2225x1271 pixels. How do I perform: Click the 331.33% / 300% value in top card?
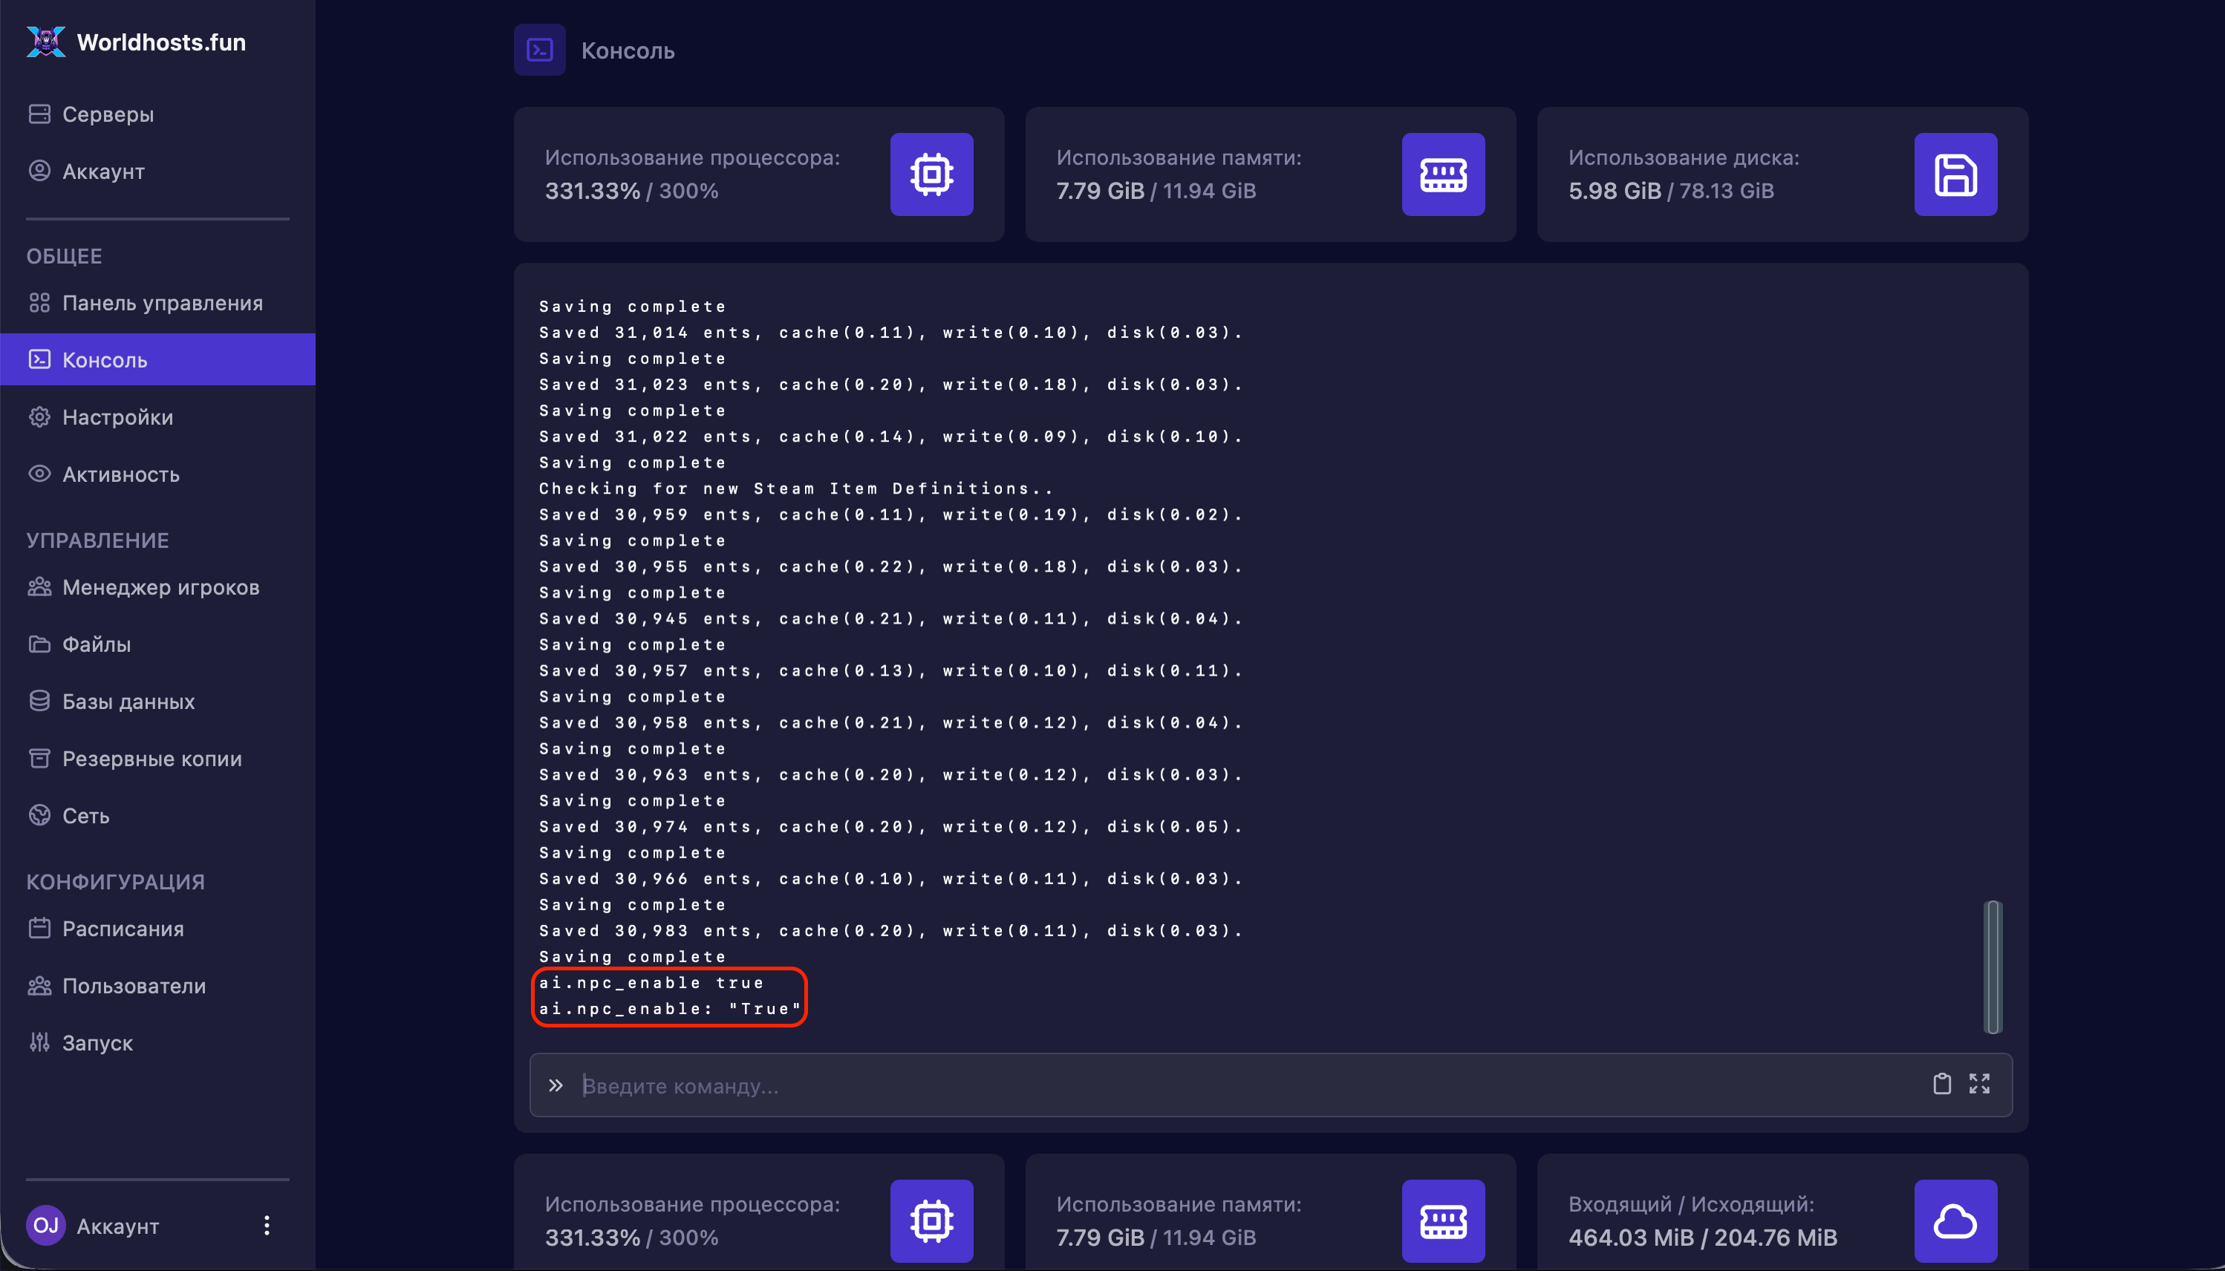coord(631,190)
